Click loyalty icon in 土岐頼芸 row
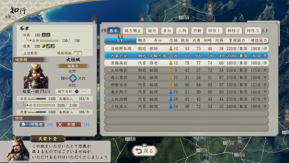The height and width of the screenshot is (163, 289). click(171, 70)
